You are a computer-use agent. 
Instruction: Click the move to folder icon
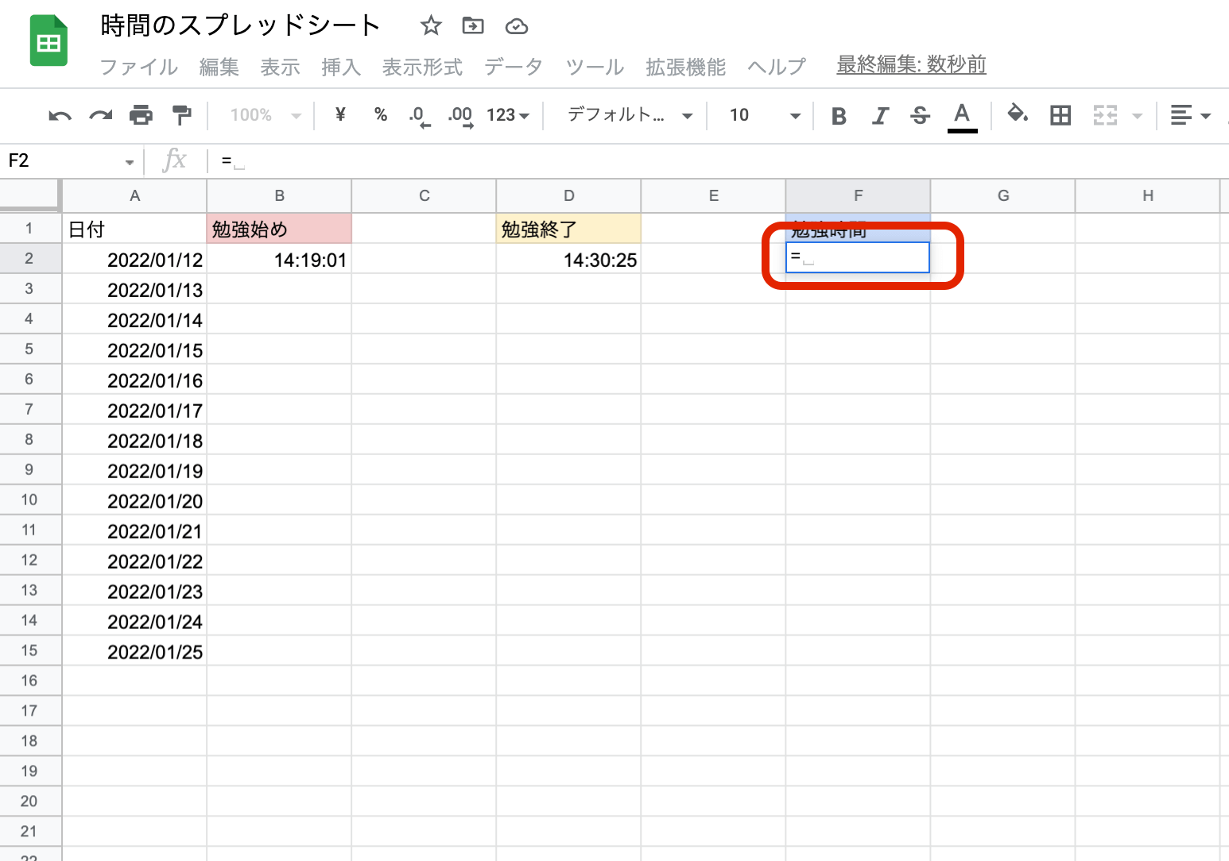coord(473,26)
